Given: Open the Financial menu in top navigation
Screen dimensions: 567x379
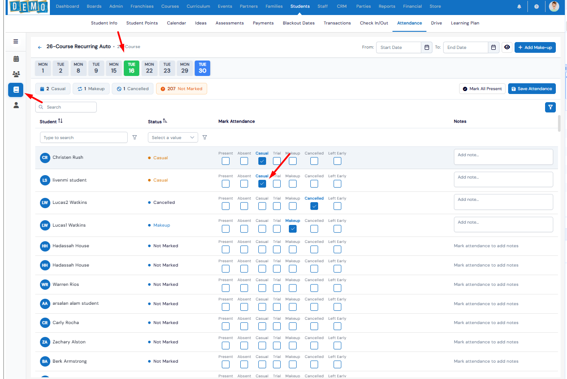Looking at the screenshot, I should (x=412, y=6).
